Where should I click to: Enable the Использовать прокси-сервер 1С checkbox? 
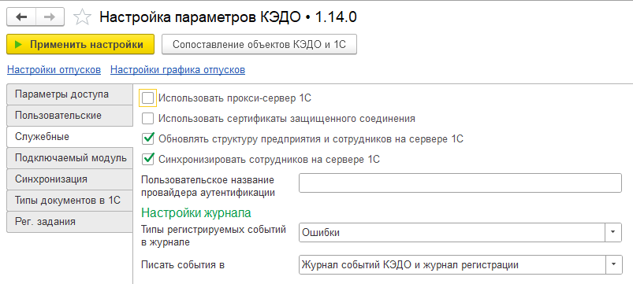pyautogui.click(x=147, y=98)
